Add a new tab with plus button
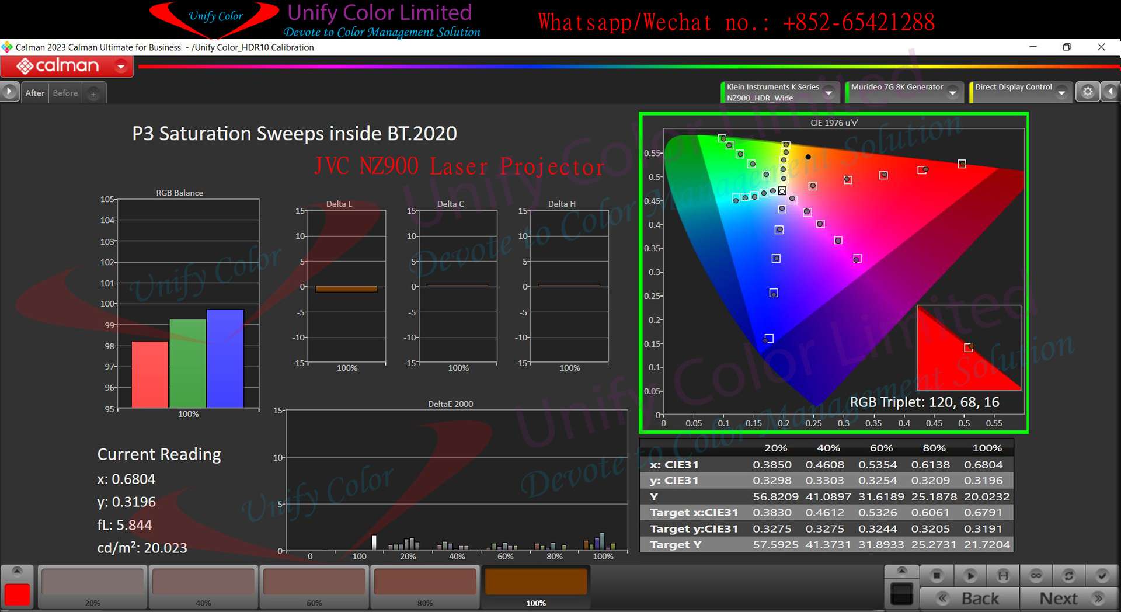This screenshot has height=612, width=1121. pyautogui.click(x=93, y=93)
